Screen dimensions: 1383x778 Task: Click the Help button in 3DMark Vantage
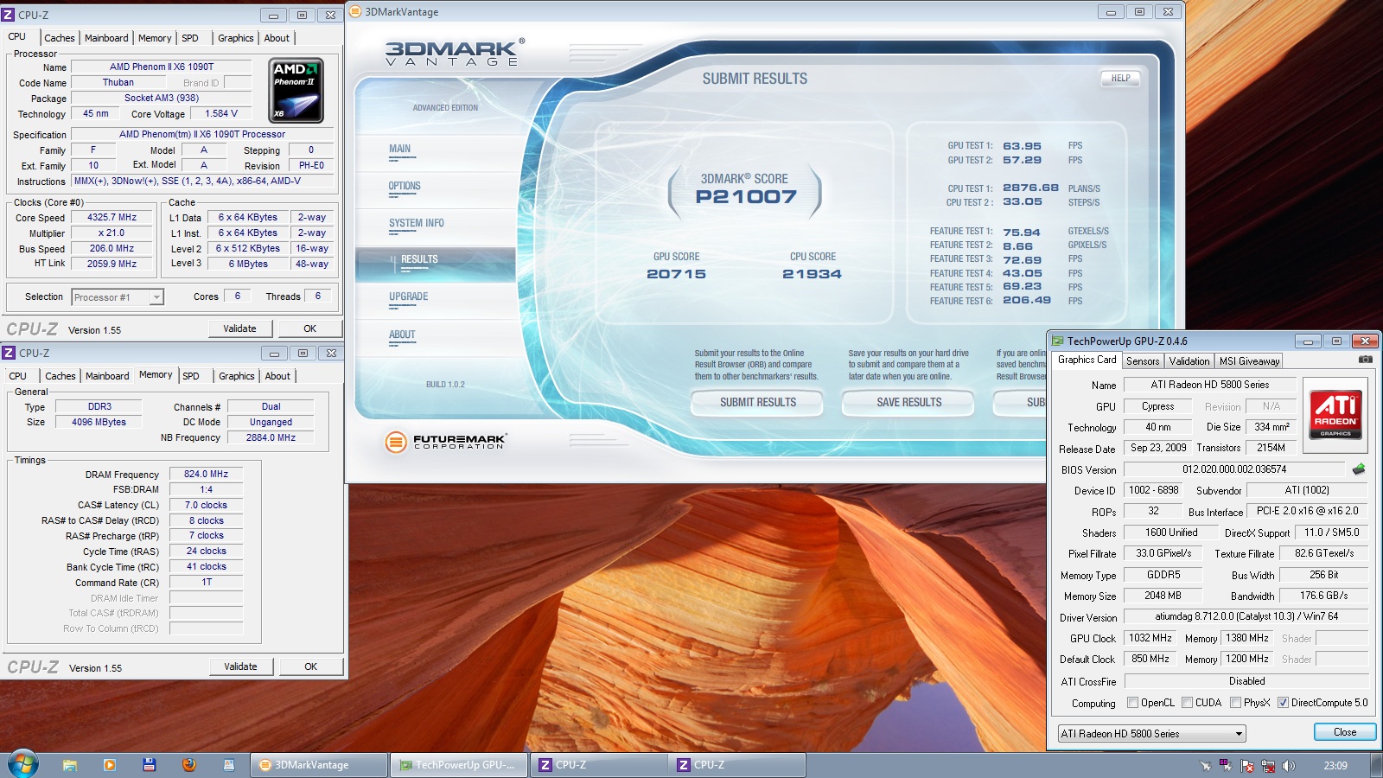[1120, 79]
